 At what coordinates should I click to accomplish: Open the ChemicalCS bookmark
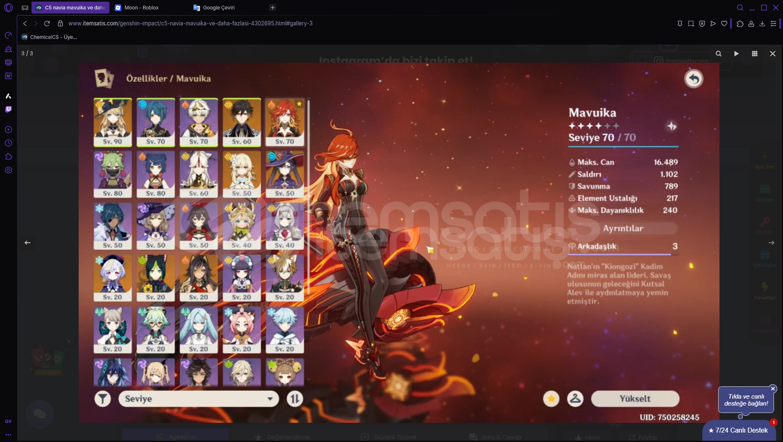coord(50,37)
